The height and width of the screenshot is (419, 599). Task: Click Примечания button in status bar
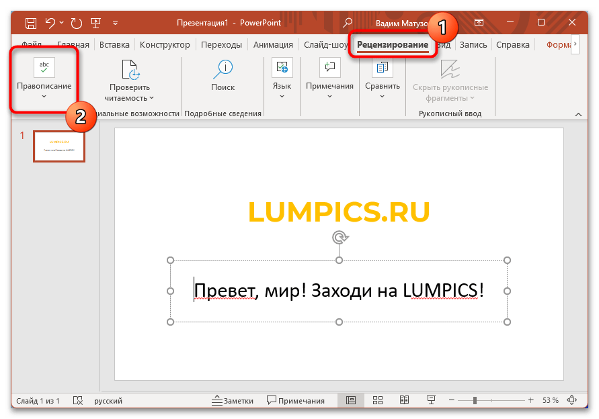tap(295, 401)
